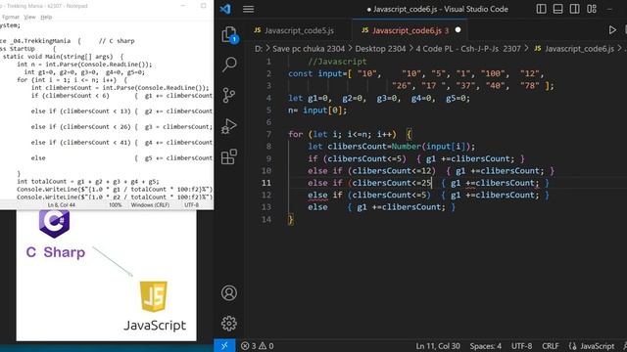The height and width of the screenshot is (352, 627).
Task: Click line number 7 in the gutter
Action: [268, 134]
